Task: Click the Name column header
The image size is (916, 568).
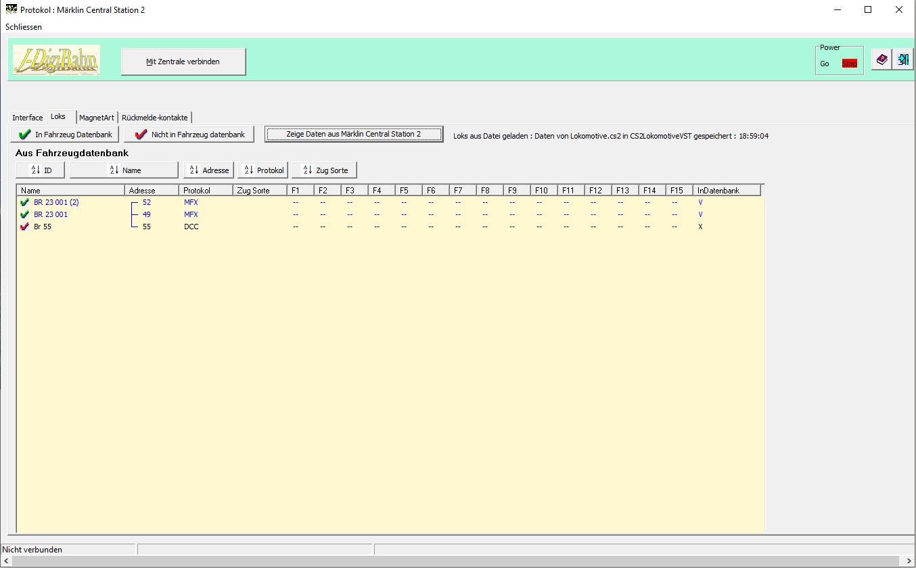Action: [x=71, y=191]
